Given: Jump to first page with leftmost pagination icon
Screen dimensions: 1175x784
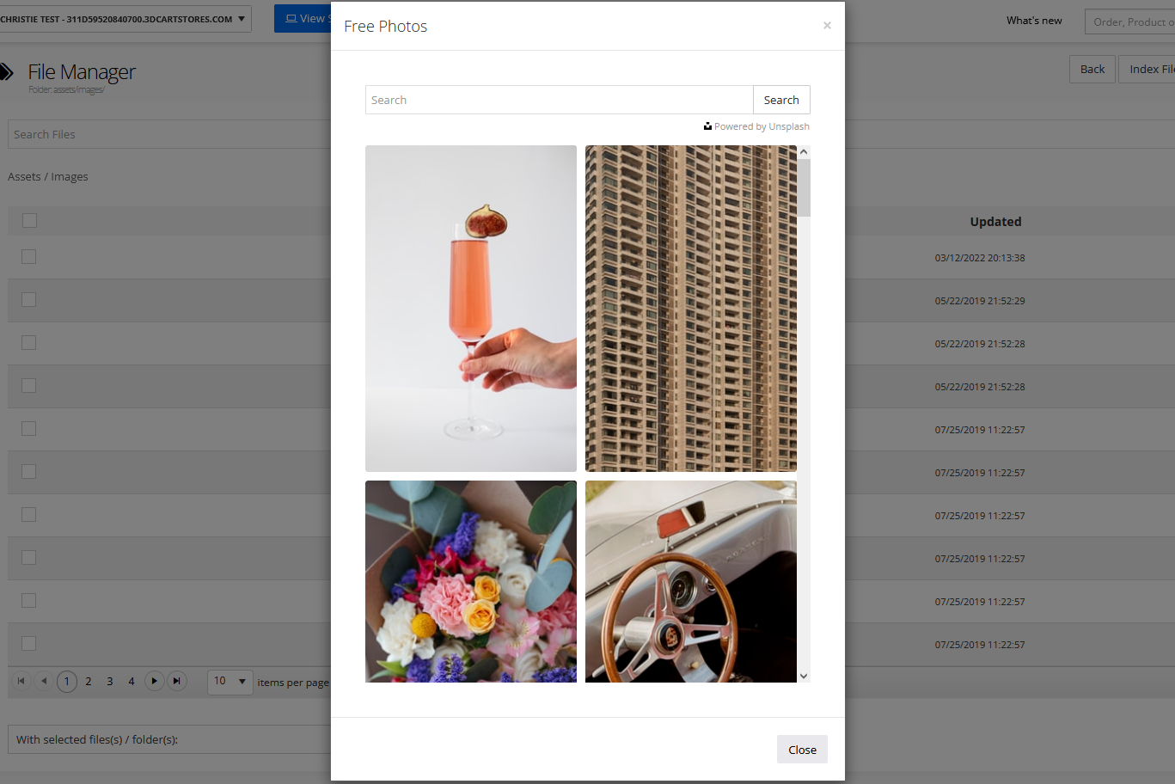Looking at the screenshot, I should [21, 681].
